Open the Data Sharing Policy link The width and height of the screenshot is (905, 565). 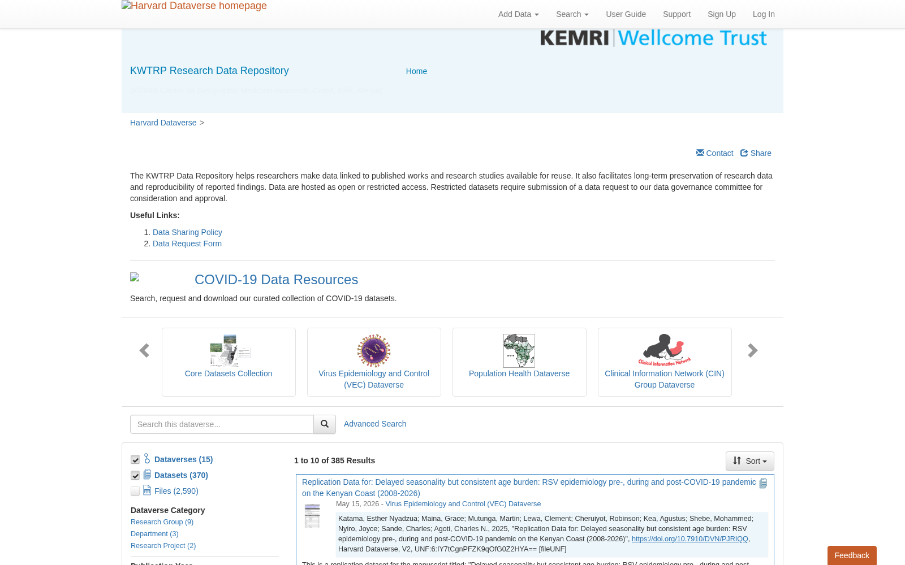(x=187, y=232)
